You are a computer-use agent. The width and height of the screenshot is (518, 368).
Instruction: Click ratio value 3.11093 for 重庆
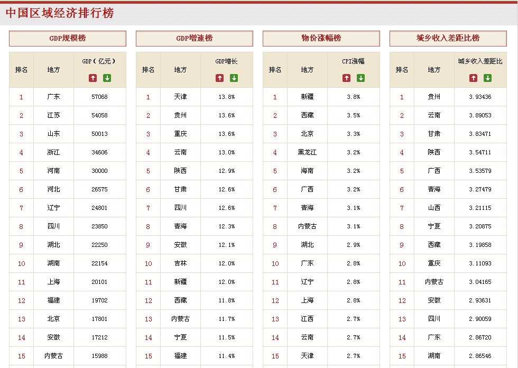coord(480,263)
